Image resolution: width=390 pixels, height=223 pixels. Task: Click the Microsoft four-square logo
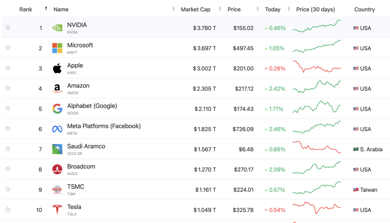[x=57, y=48]
